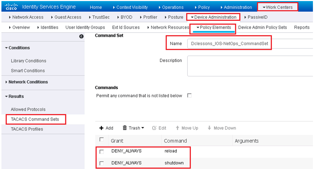314x169 pixels.
Task: Open the BYOD submenu
Action: (x=125, y=17)
